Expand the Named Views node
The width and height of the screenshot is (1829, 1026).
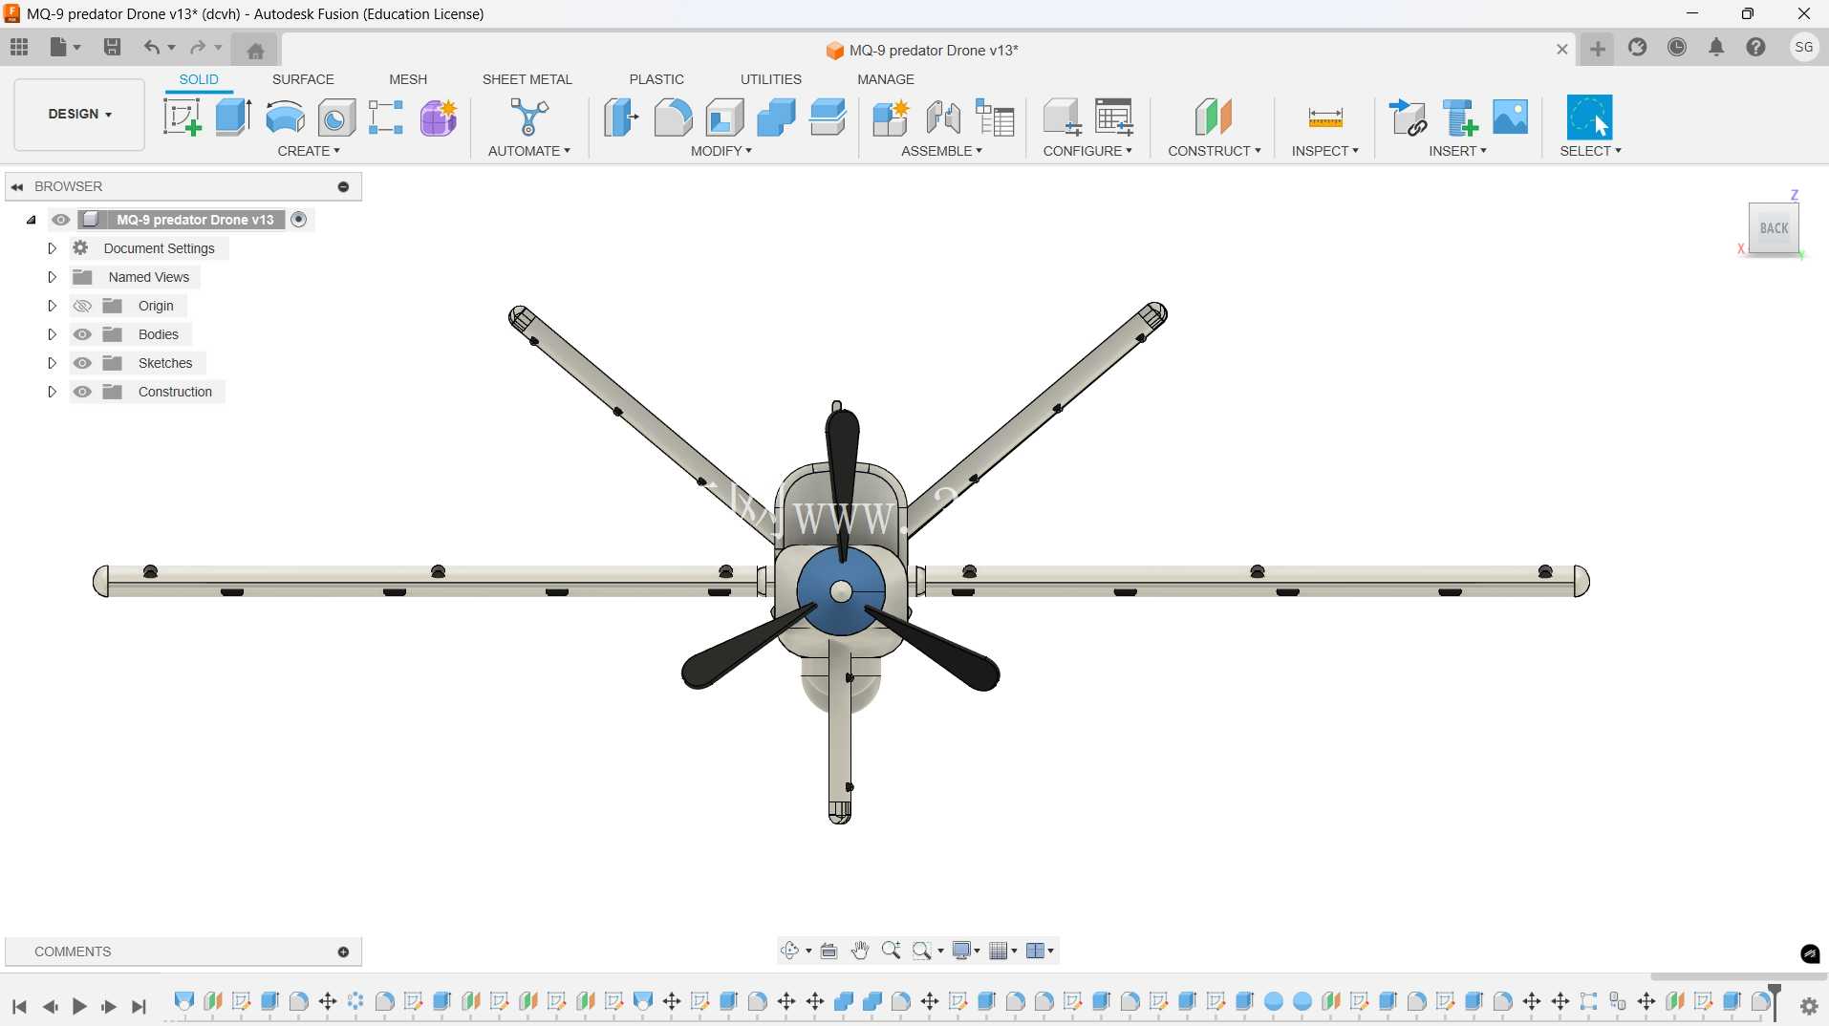click(53, 277)
